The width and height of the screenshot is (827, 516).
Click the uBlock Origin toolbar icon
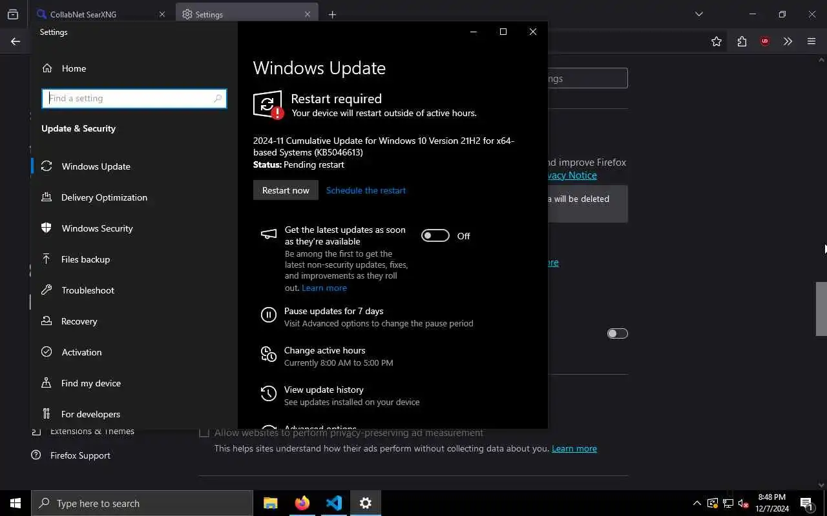(x=765, y=41)
